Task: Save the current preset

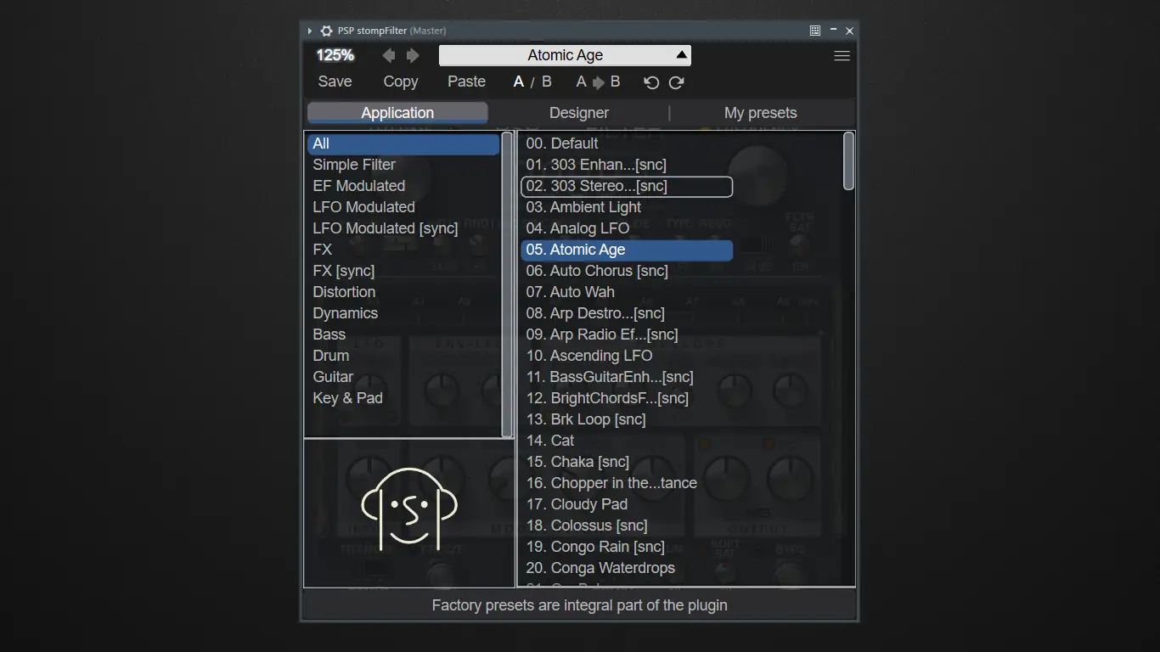Action: click(335, 82)
